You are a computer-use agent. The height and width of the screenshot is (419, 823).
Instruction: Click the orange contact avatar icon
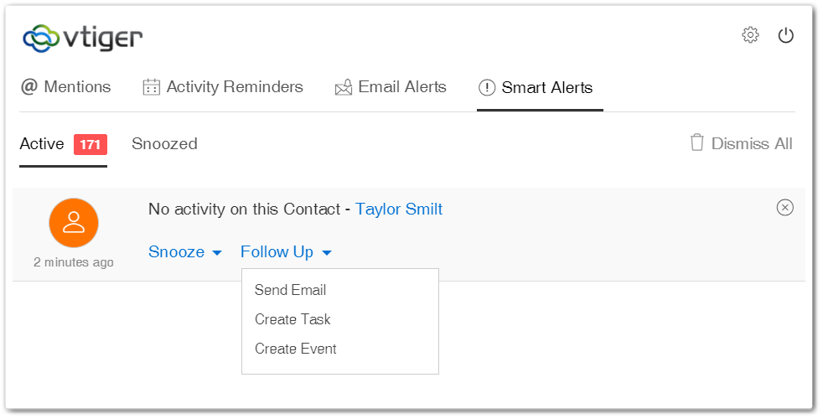click(74, 223)
